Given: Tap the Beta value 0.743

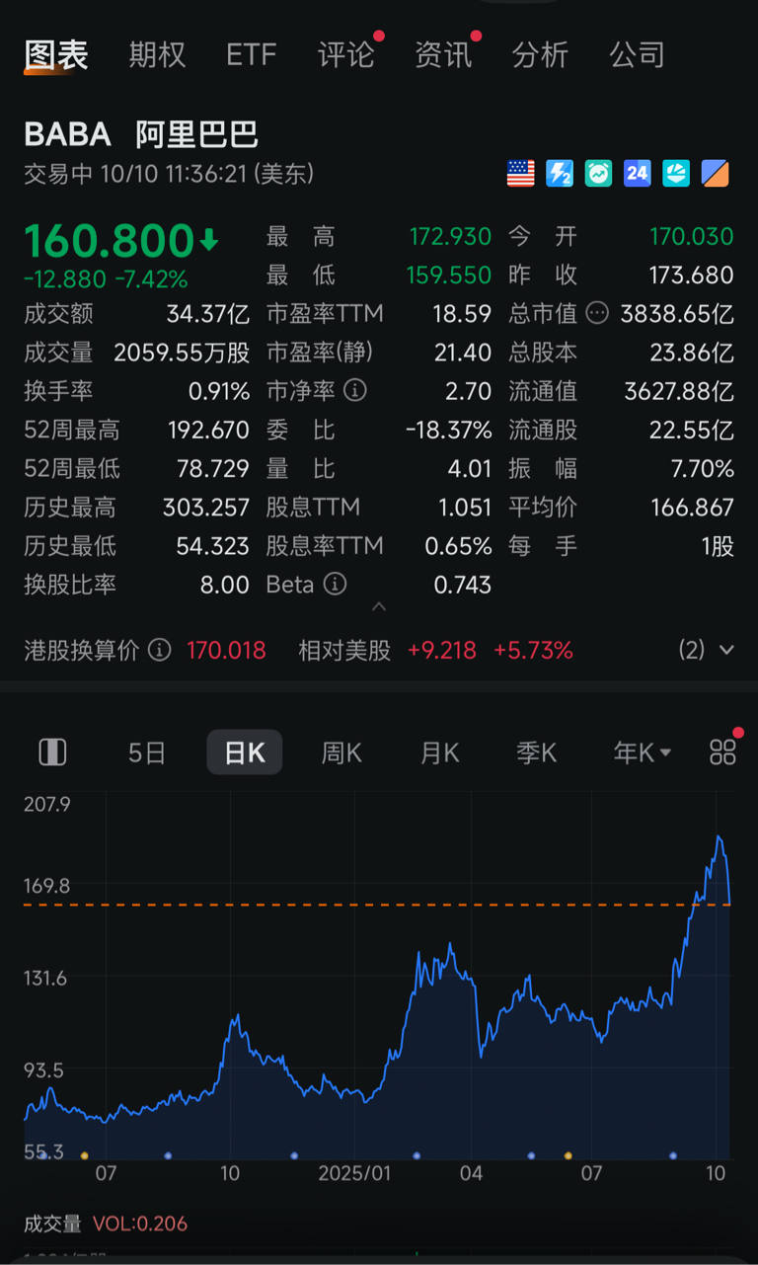Looking at the screenshot, I should 463,585.
